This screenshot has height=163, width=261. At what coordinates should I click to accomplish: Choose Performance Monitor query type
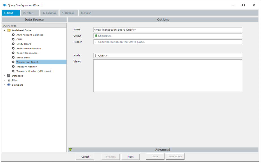pos(29,48)
